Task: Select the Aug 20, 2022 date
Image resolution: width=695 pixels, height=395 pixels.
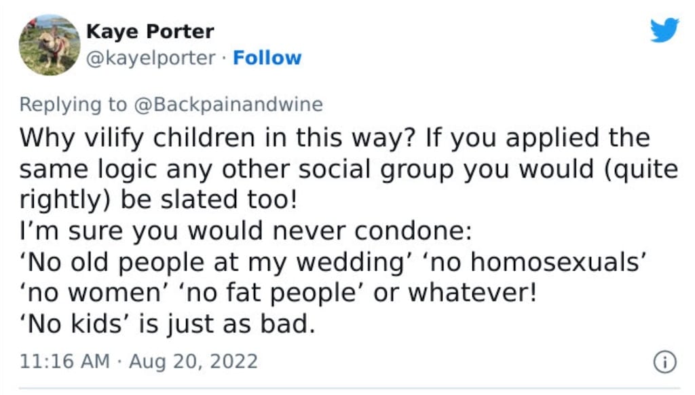Action: [x=193, y=361]
